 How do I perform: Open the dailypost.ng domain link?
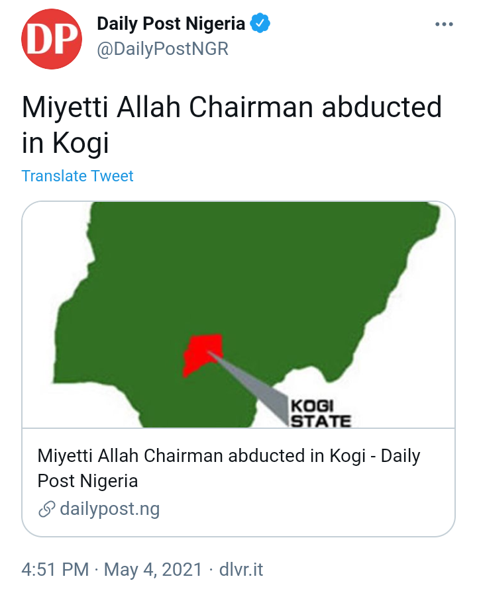click(110, 509)
